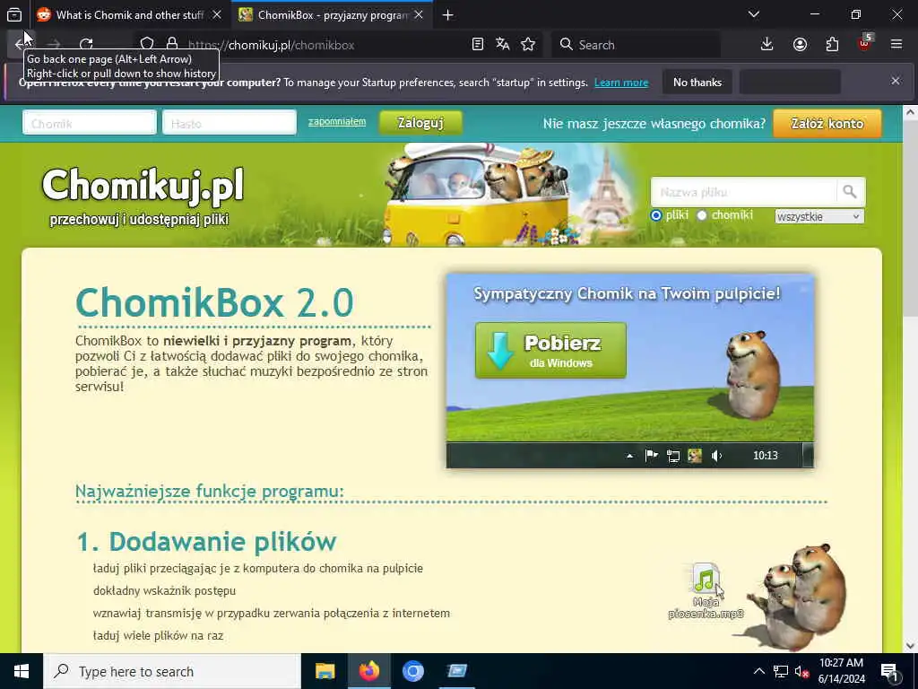The image size is (918, 689).
Task: Open the Firefox account icon
Action: pos(800,45)
